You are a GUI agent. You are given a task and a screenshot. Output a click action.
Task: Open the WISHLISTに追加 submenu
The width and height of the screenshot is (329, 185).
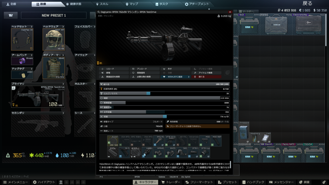175,77
